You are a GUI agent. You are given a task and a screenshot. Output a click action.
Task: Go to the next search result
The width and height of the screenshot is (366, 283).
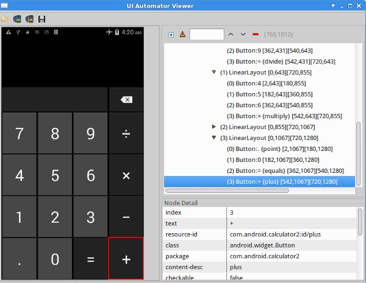[x=243, y=35]
